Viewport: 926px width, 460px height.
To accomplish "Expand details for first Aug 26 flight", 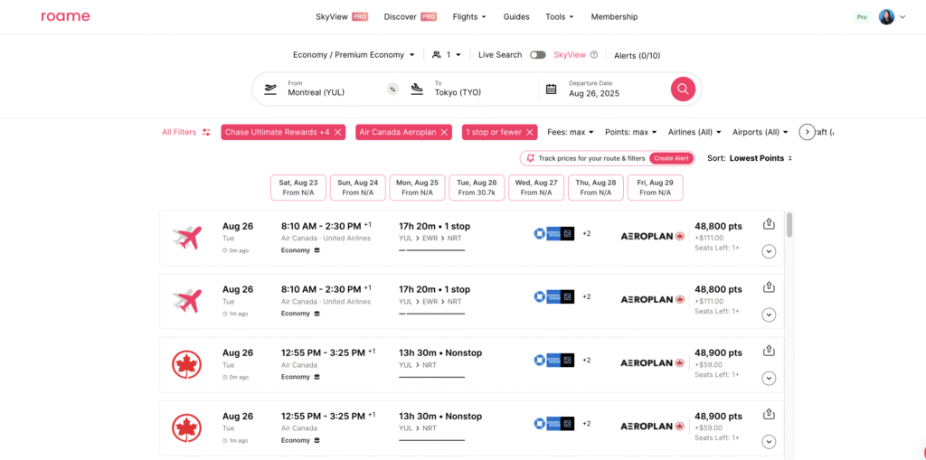I will [x=769, y=251].
